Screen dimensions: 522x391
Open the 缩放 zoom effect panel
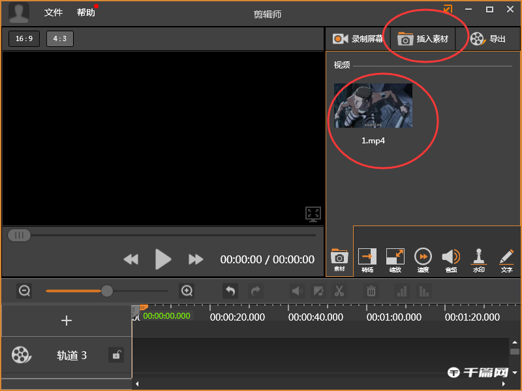pyautogui.click(x=395, y=259)
